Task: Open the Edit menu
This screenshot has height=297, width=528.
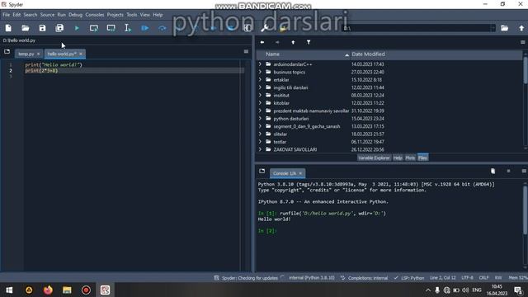Action: (x=16, y=15)
